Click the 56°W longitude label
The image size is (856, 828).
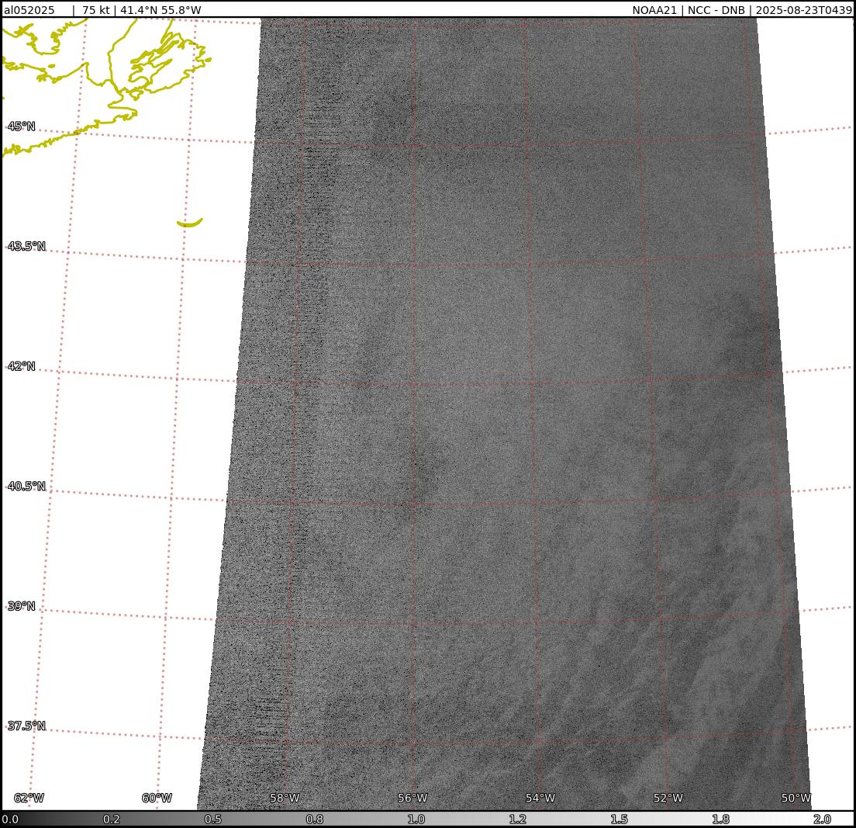click(x=412, y=799)
